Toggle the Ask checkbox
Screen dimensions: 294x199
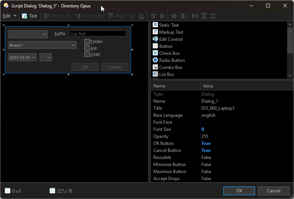pos(87,48)
